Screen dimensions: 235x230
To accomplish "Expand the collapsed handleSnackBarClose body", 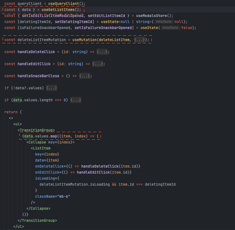I will [x=85, y=76].
